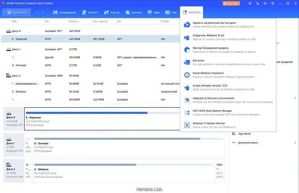Click the 128 Дру... partition block in Диск 1 map
Viewport: 299px width, 193px height.
28,145
